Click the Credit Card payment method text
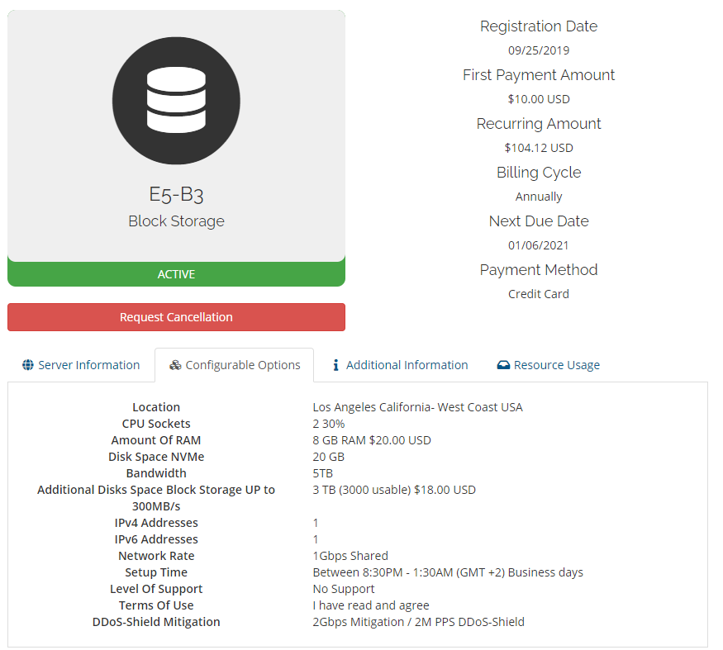The height and width of the screenshot is (650, 723). [x=539, y=294]
